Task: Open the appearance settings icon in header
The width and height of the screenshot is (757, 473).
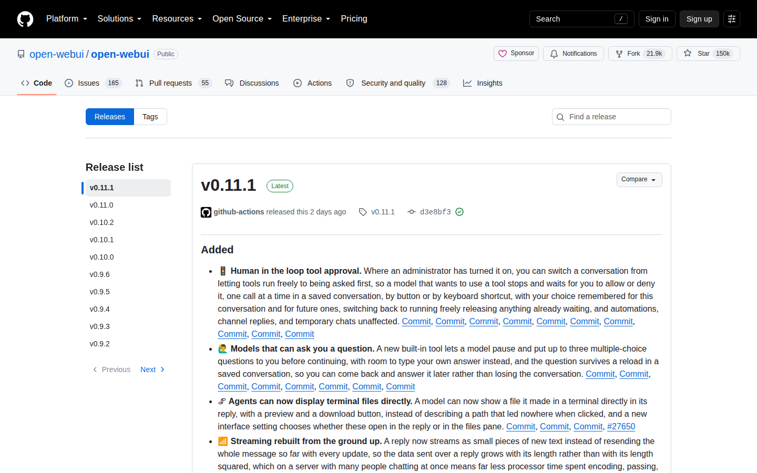Action: 732,19
